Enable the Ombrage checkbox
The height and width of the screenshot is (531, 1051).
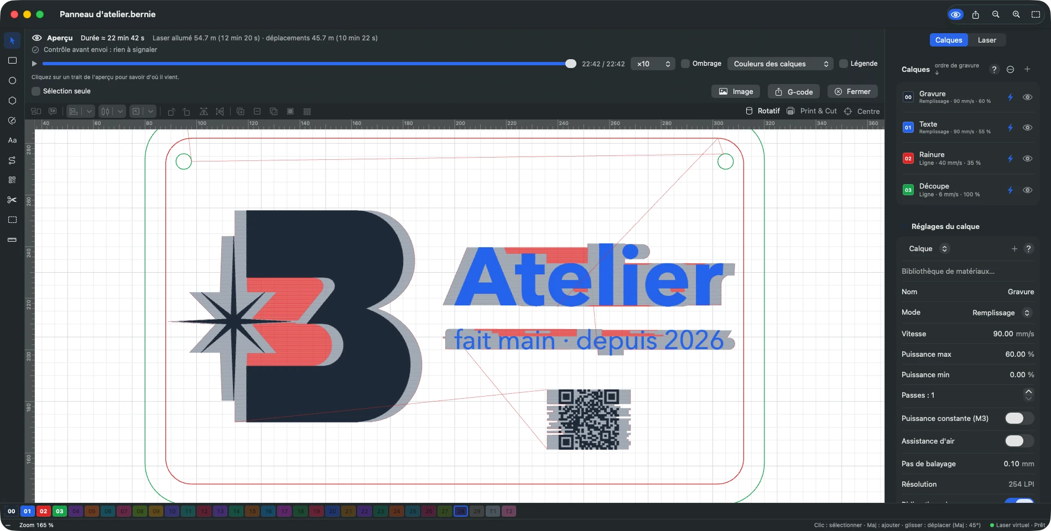pyautogui.click(x=685, y=64)
